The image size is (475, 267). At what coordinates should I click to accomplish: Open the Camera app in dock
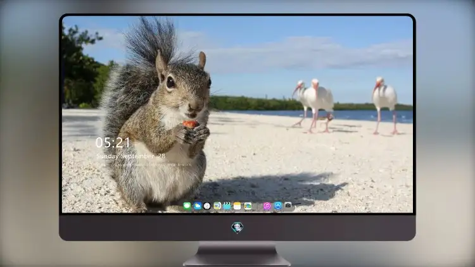pos(288,206)
